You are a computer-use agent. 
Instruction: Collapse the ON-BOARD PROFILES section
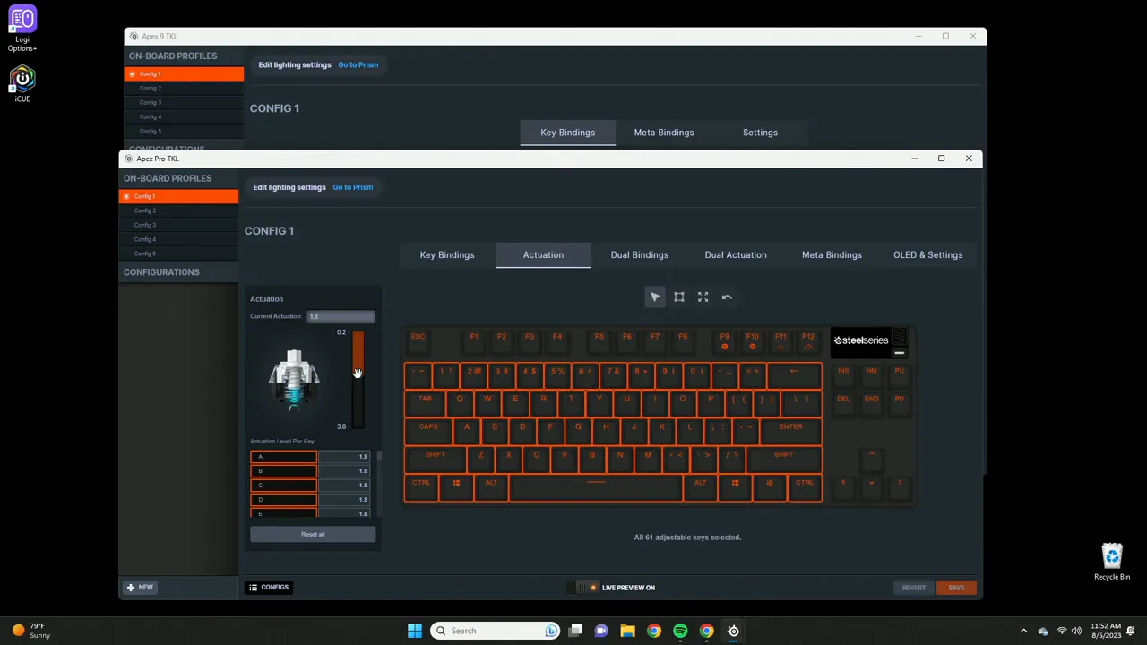click(x=168, y=178)
